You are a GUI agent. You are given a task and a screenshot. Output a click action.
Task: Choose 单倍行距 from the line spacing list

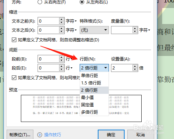coord(94,75)
